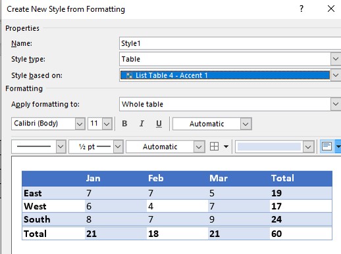Expand the Style type dropdown

[336, 59]
